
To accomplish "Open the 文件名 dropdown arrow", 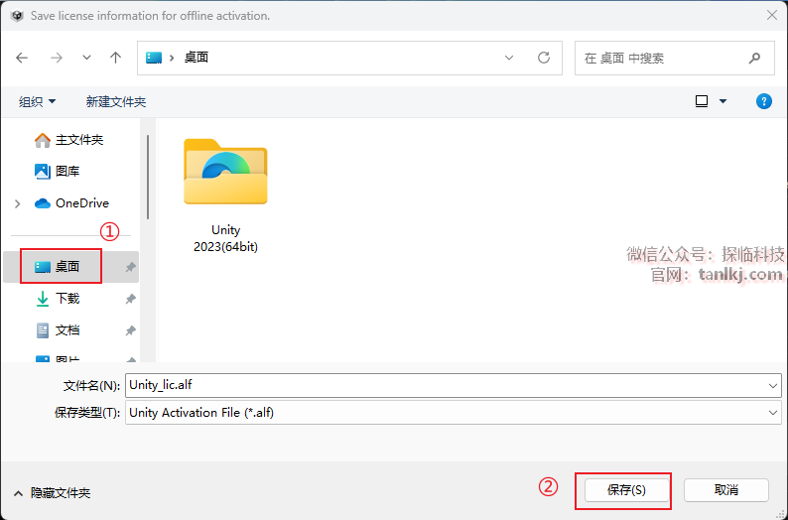I will pyautogui.click(x=772, y=386).
